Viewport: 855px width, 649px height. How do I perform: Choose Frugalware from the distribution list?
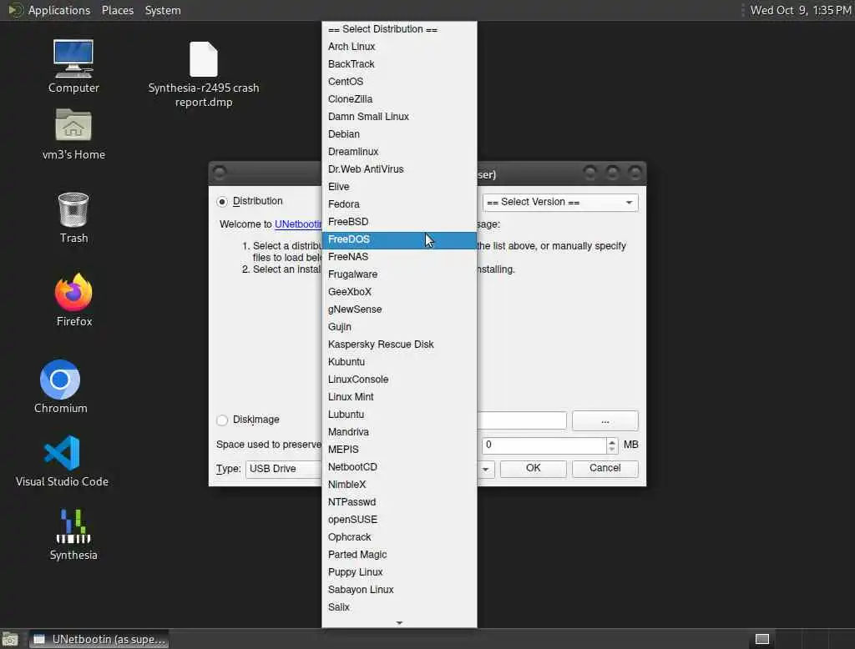click(x=399, y=274)
